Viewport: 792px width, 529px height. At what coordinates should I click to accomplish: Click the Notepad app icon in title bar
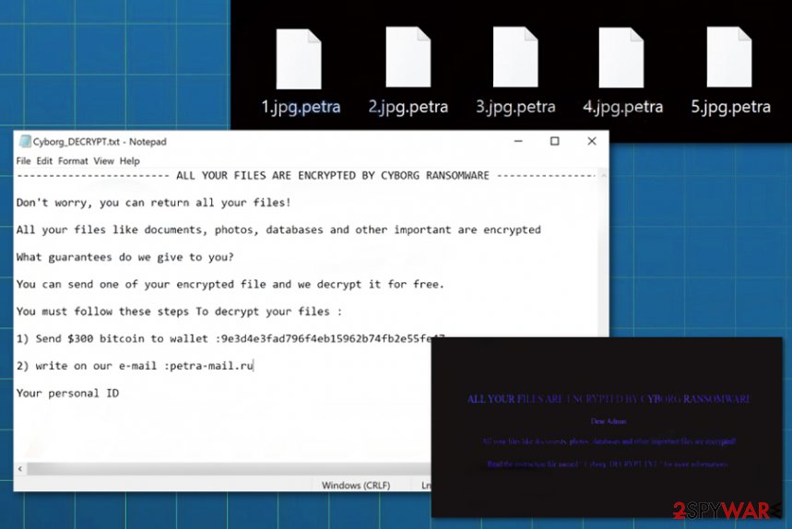point(24,142)
